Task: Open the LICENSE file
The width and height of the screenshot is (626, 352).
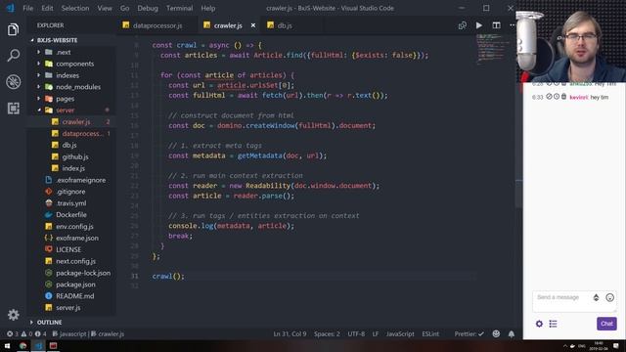Action: tap(68, 249)
